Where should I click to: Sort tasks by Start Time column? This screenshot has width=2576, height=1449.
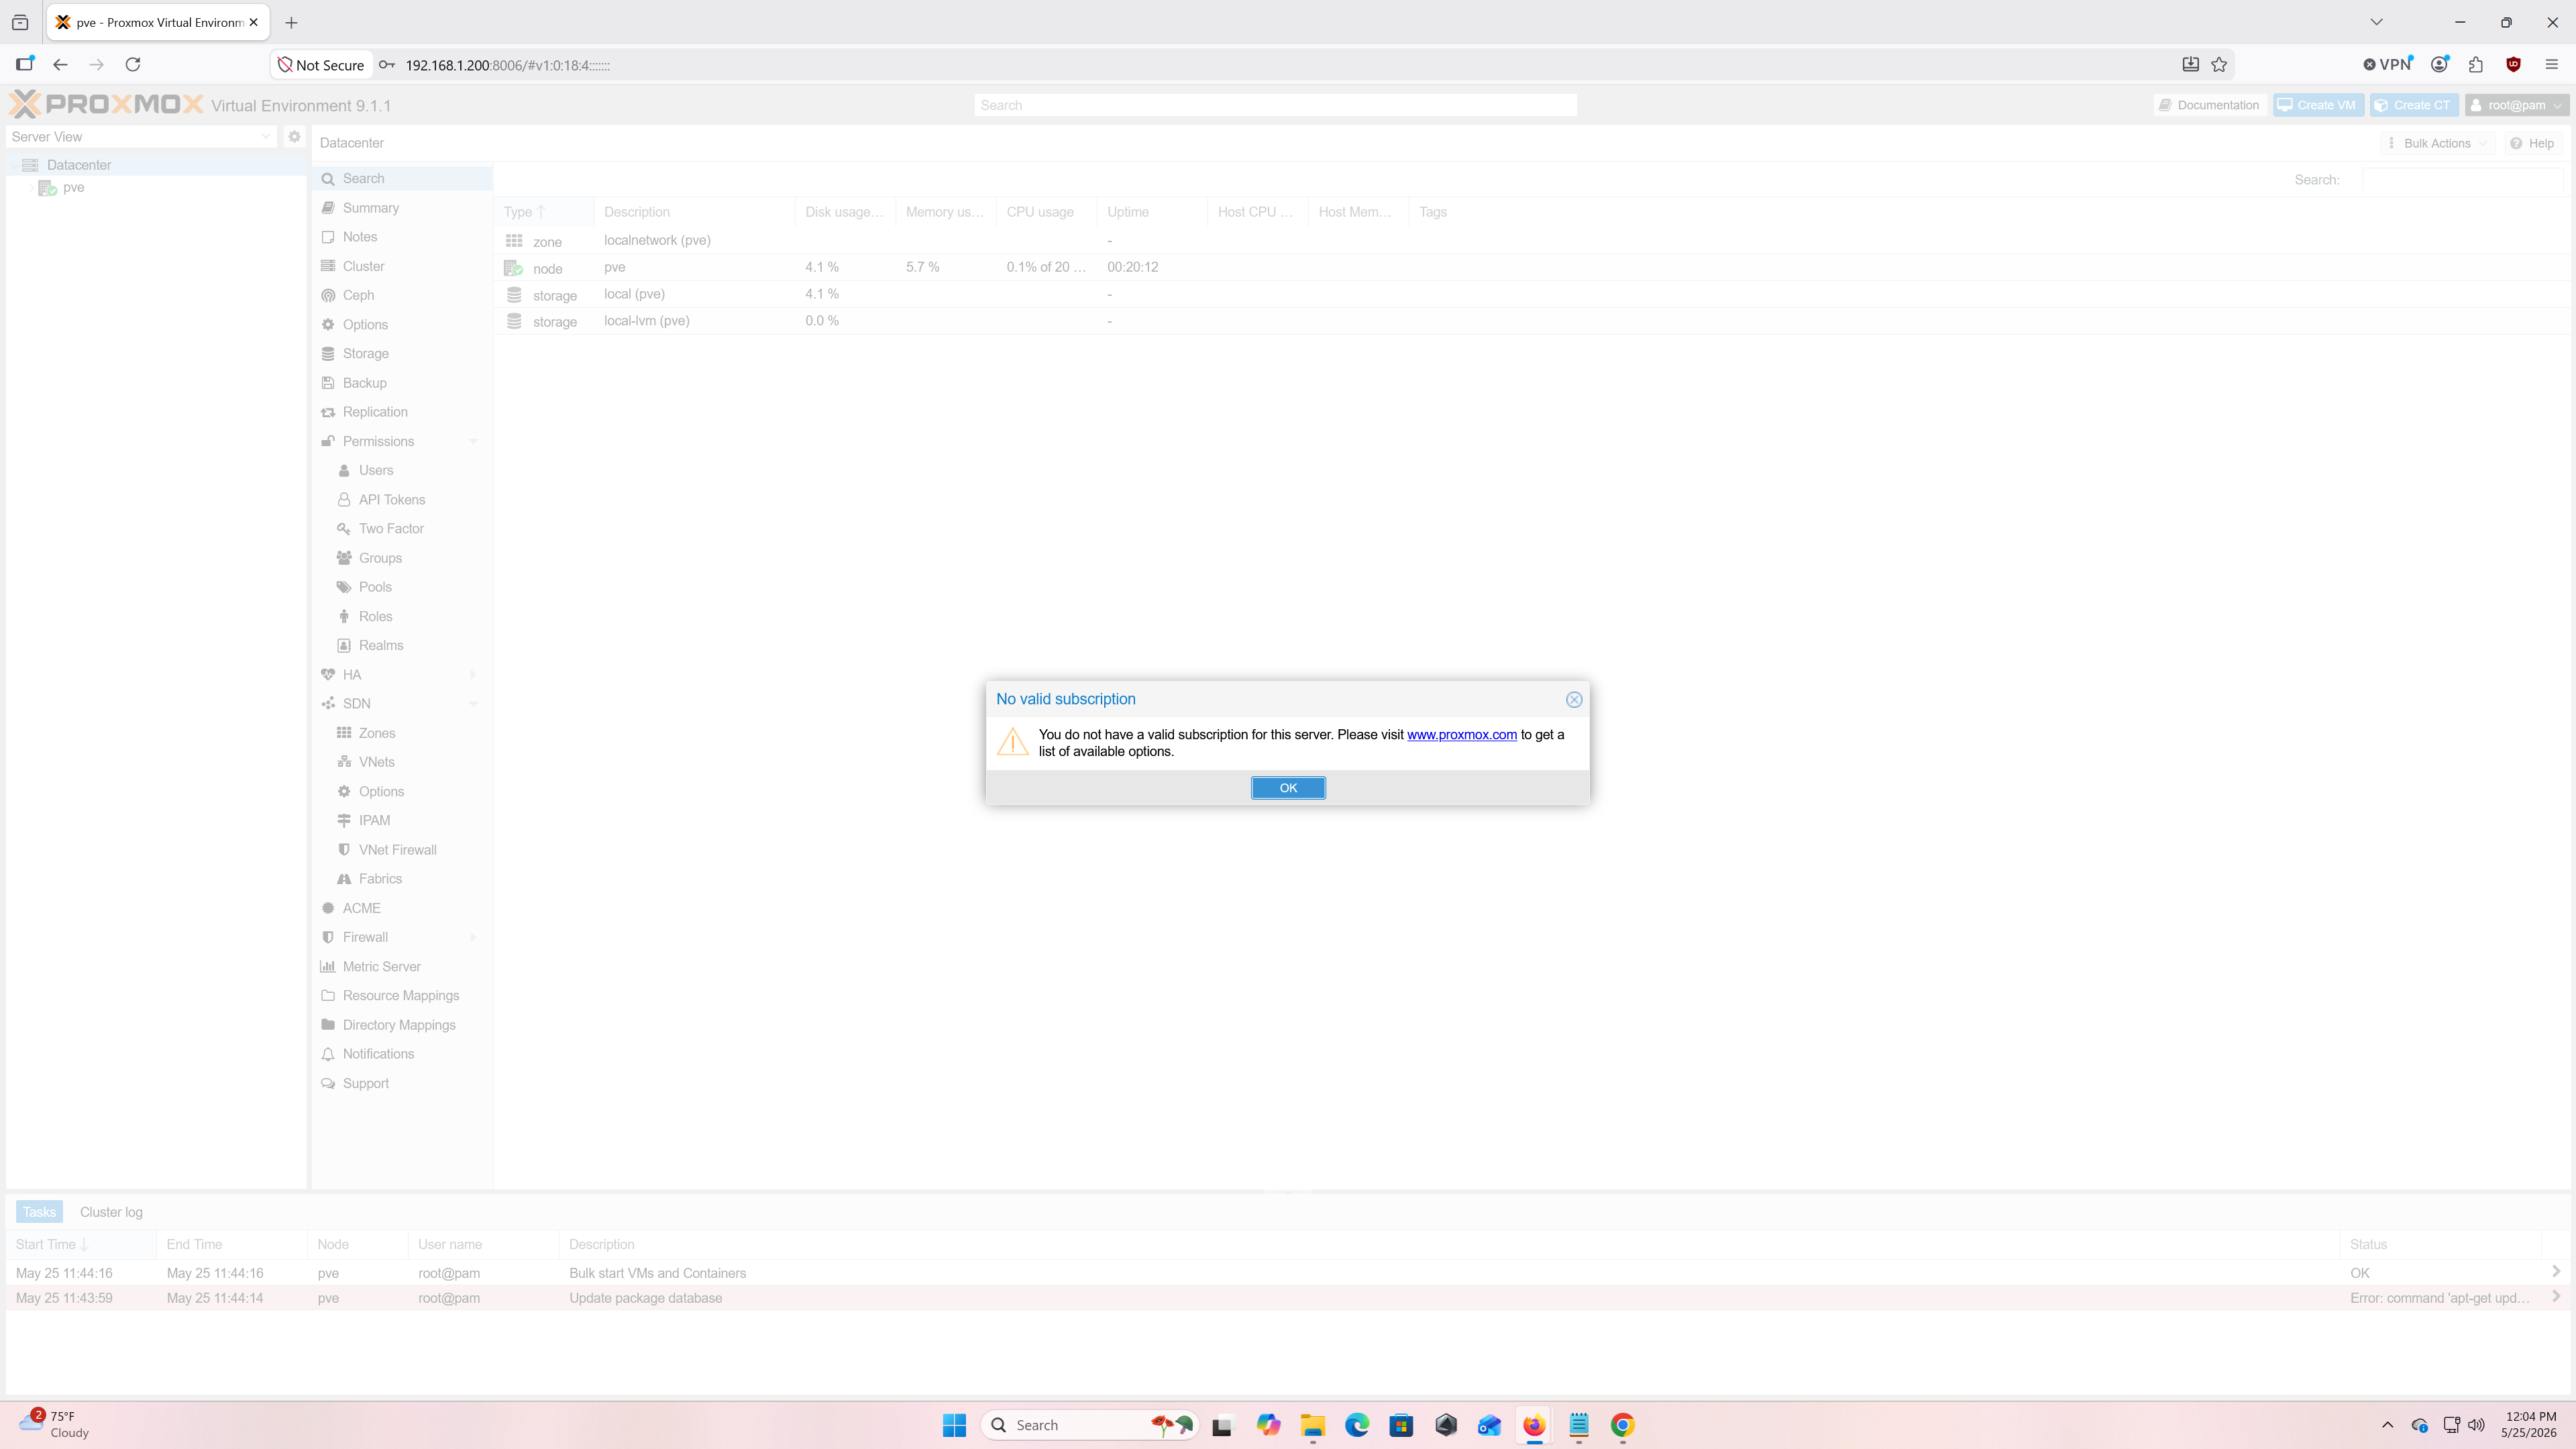tap(81, 1245)
